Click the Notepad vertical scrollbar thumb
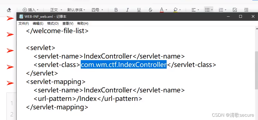 point(257,70)
